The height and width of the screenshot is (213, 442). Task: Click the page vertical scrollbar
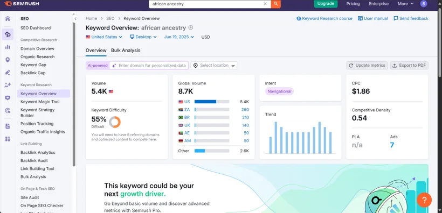pos(440,42)
